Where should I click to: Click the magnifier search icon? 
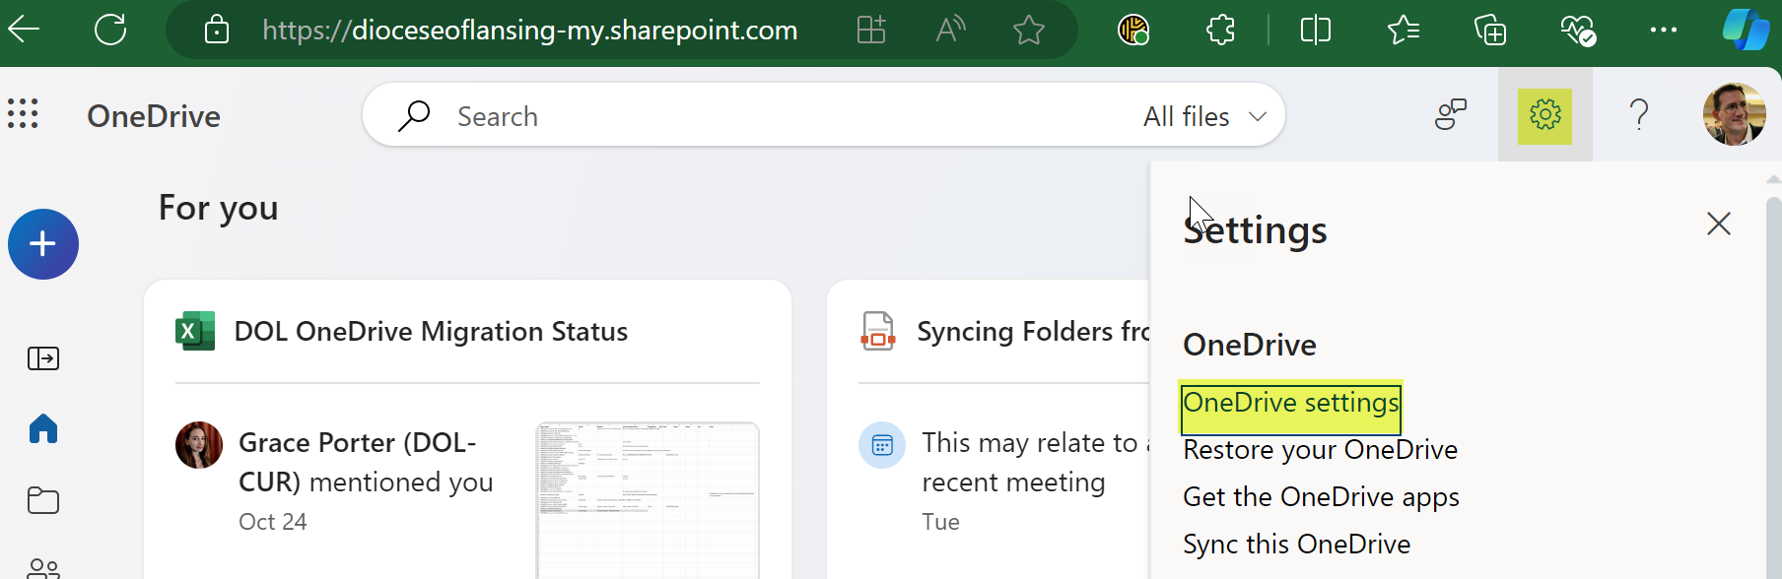coord(414,116)
